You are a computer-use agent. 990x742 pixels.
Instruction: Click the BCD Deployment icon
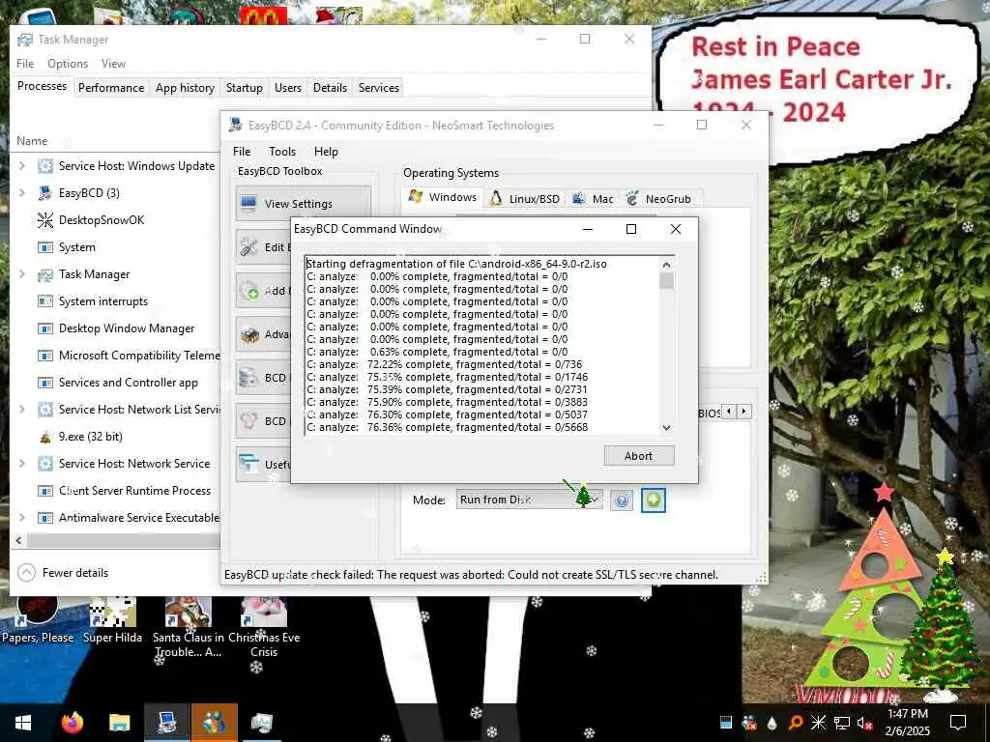[248, 421]
